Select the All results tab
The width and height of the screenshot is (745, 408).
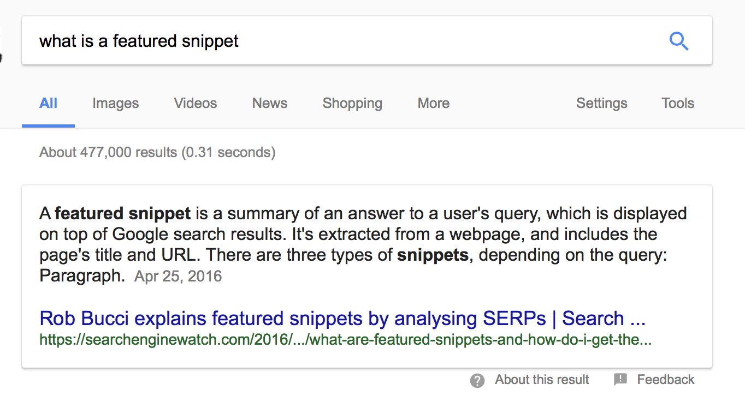point(48,103)
